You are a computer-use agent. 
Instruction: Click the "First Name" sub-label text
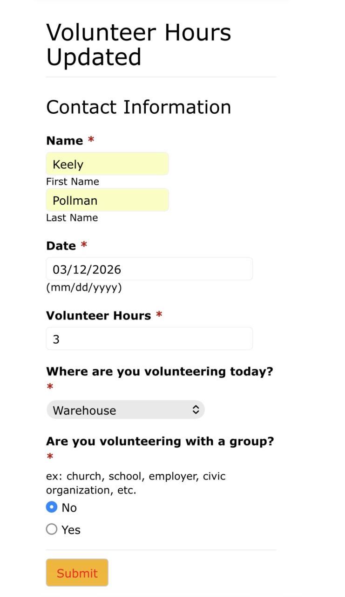72,181
